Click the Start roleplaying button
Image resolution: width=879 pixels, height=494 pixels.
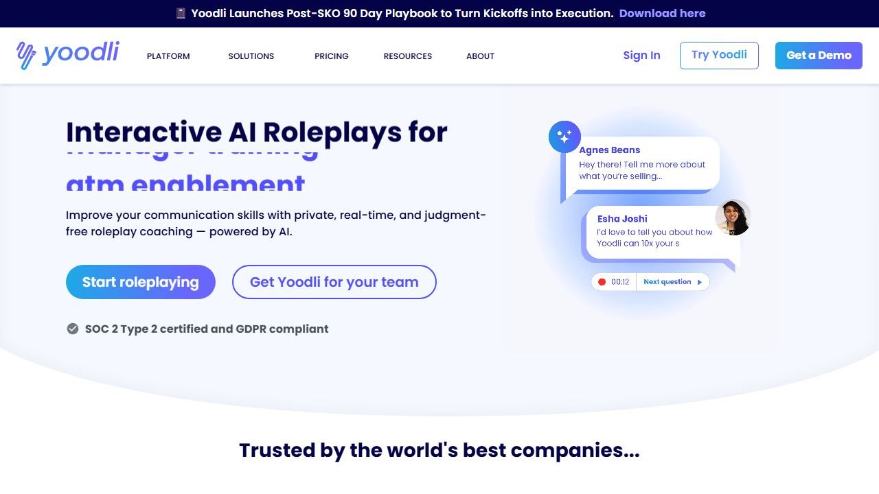pyautogui.click(x=141, y=282)
